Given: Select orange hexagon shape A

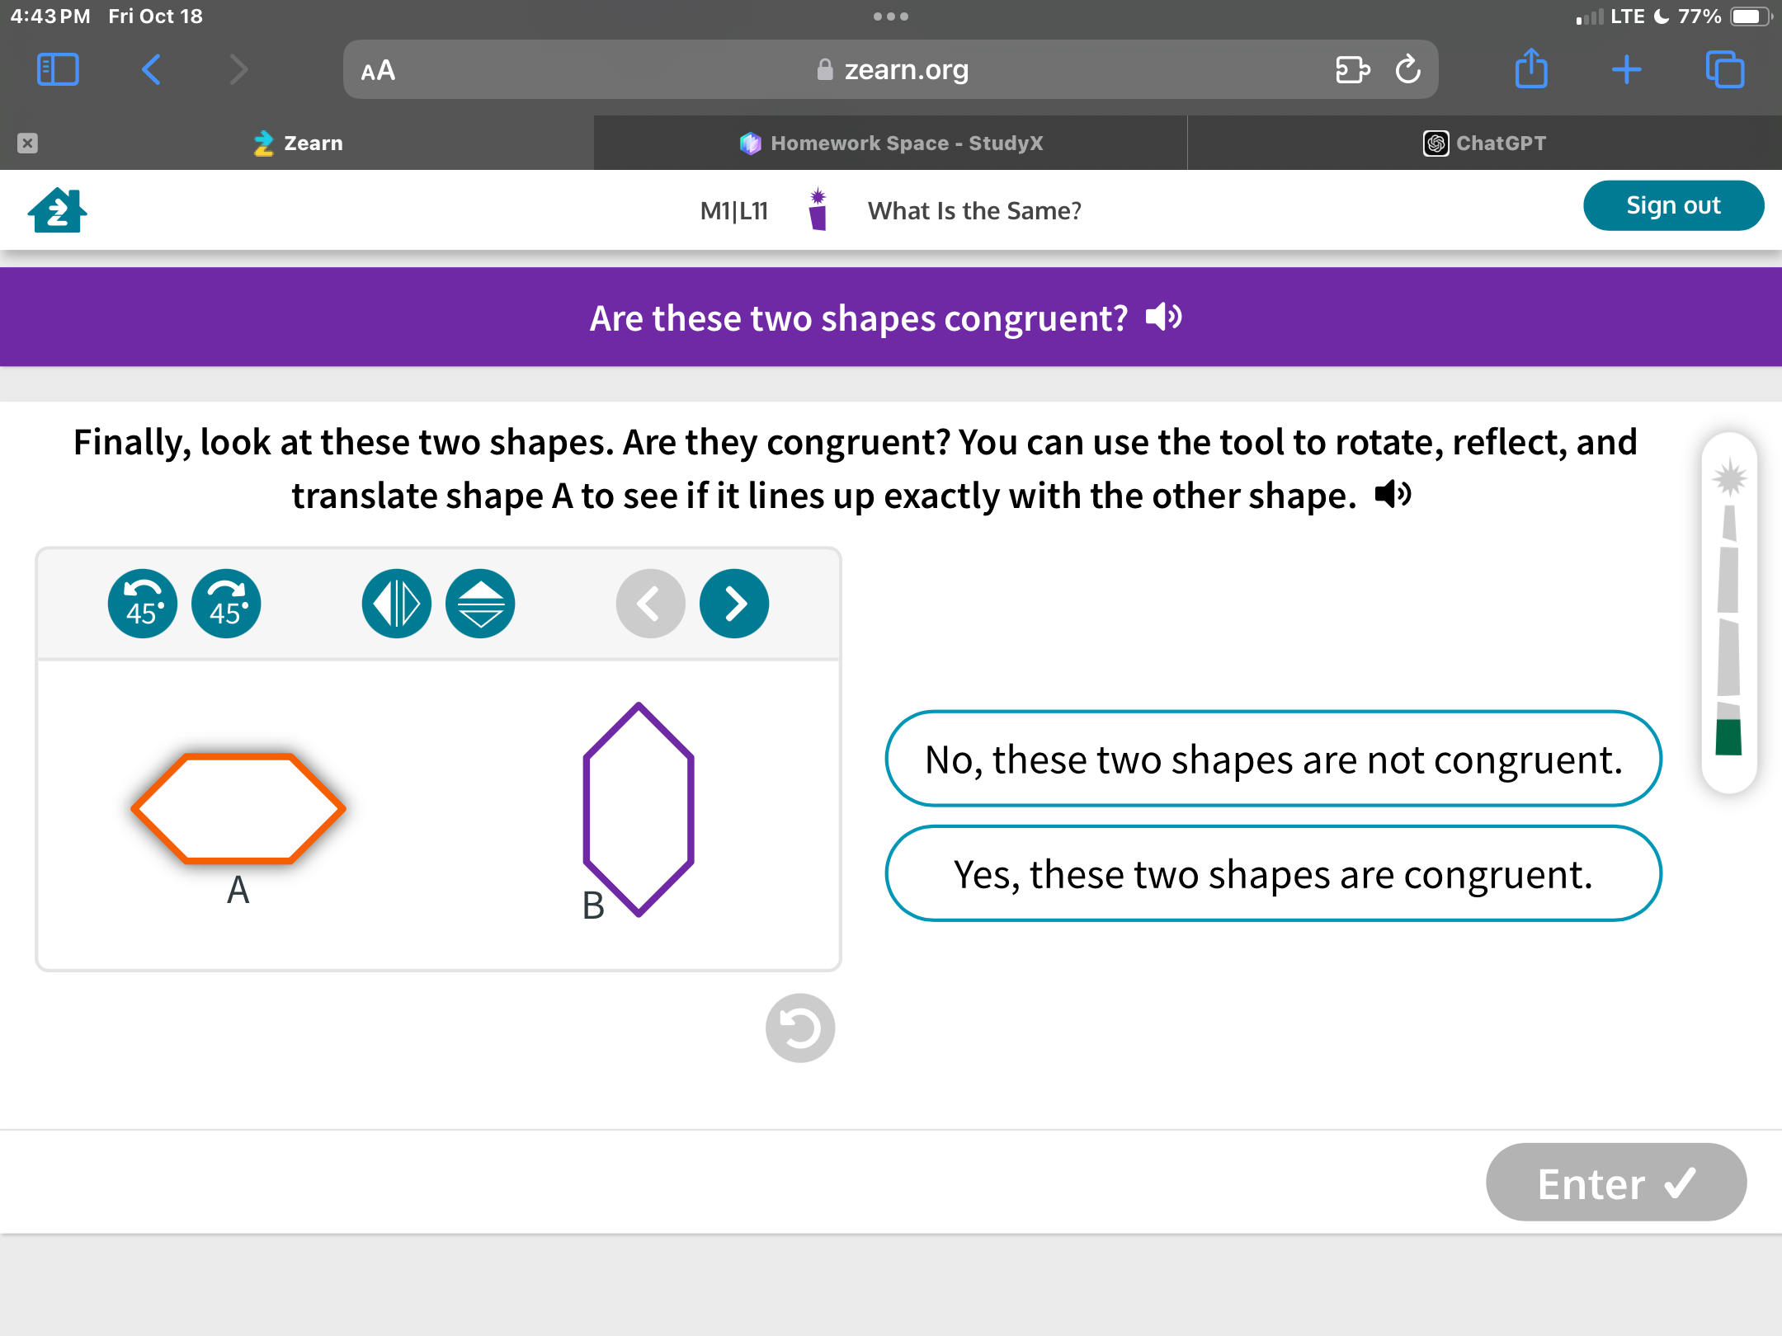Looking at the screenshot, I should click(238, 808).
